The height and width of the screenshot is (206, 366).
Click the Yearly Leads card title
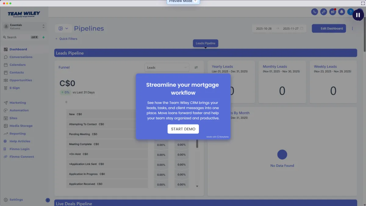pos(222,67)
